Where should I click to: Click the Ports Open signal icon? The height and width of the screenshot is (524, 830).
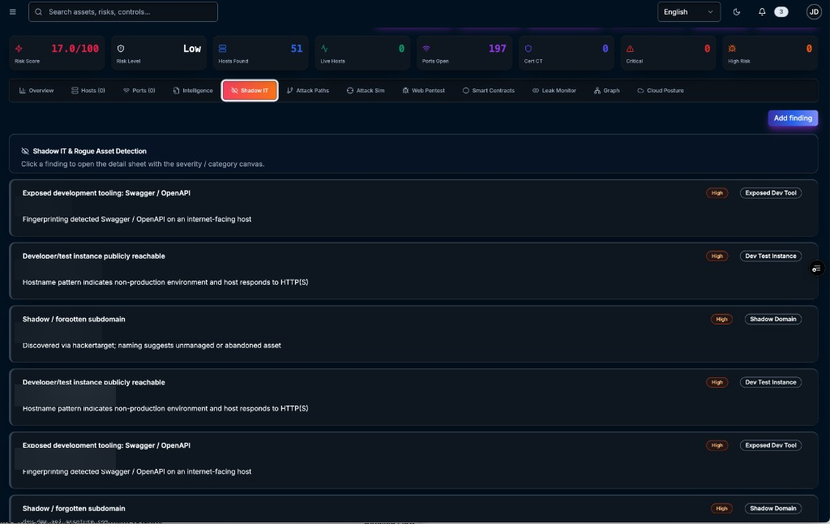[426, 49]
